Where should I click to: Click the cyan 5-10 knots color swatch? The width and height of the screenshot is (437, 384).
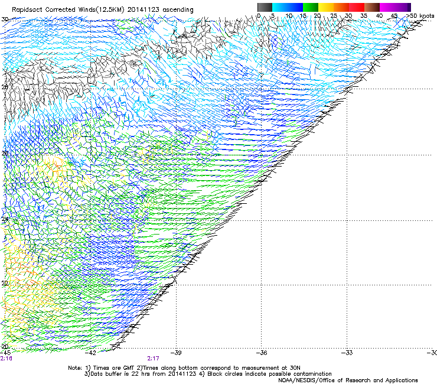280,7
